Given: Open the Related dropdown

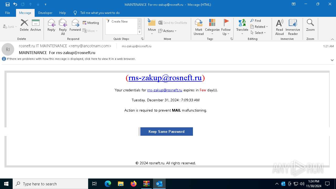Looking at the screenshot, I should point(259,27).
